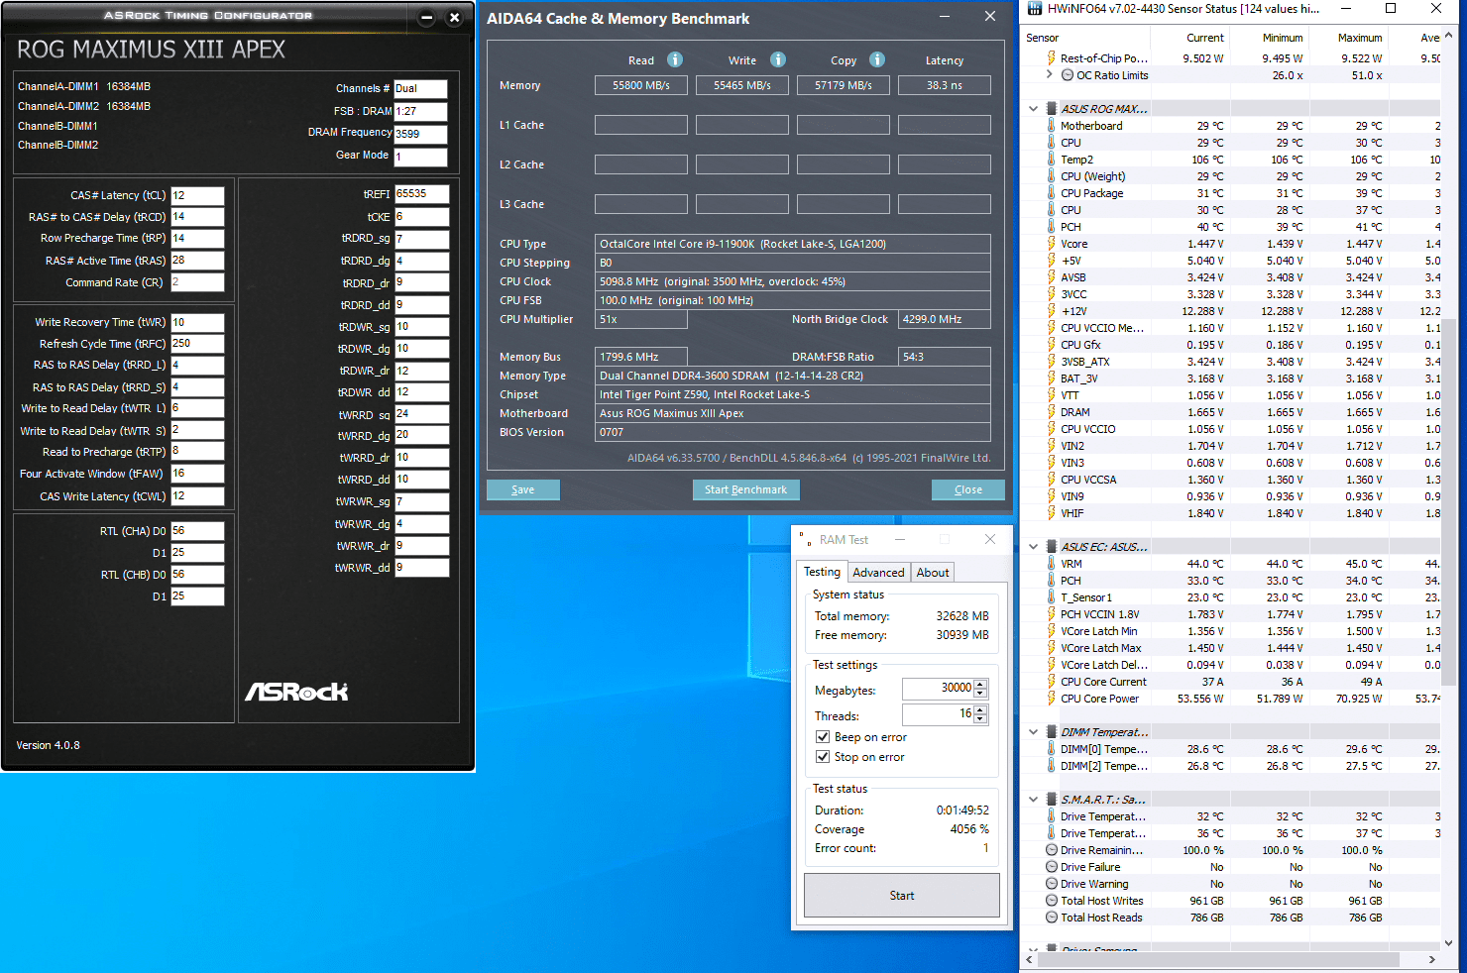Toggle the Beep on error checkbox
This screenshot has width=1467, height=973.
click(x=823, y=737)
